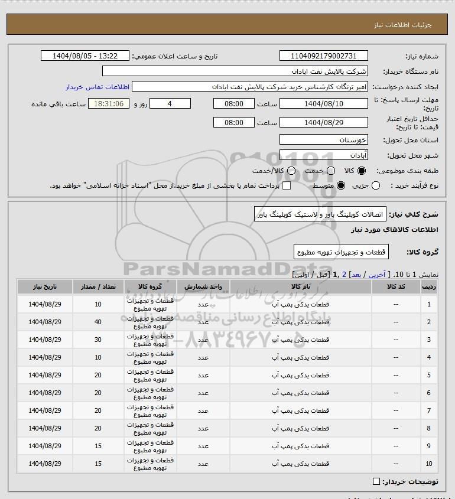Select the خدمت radio button
This screenshot has width=455, height=499.
click(331, 171)
